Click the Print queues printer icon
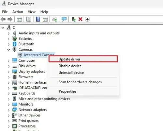 [x=14, y=121]
